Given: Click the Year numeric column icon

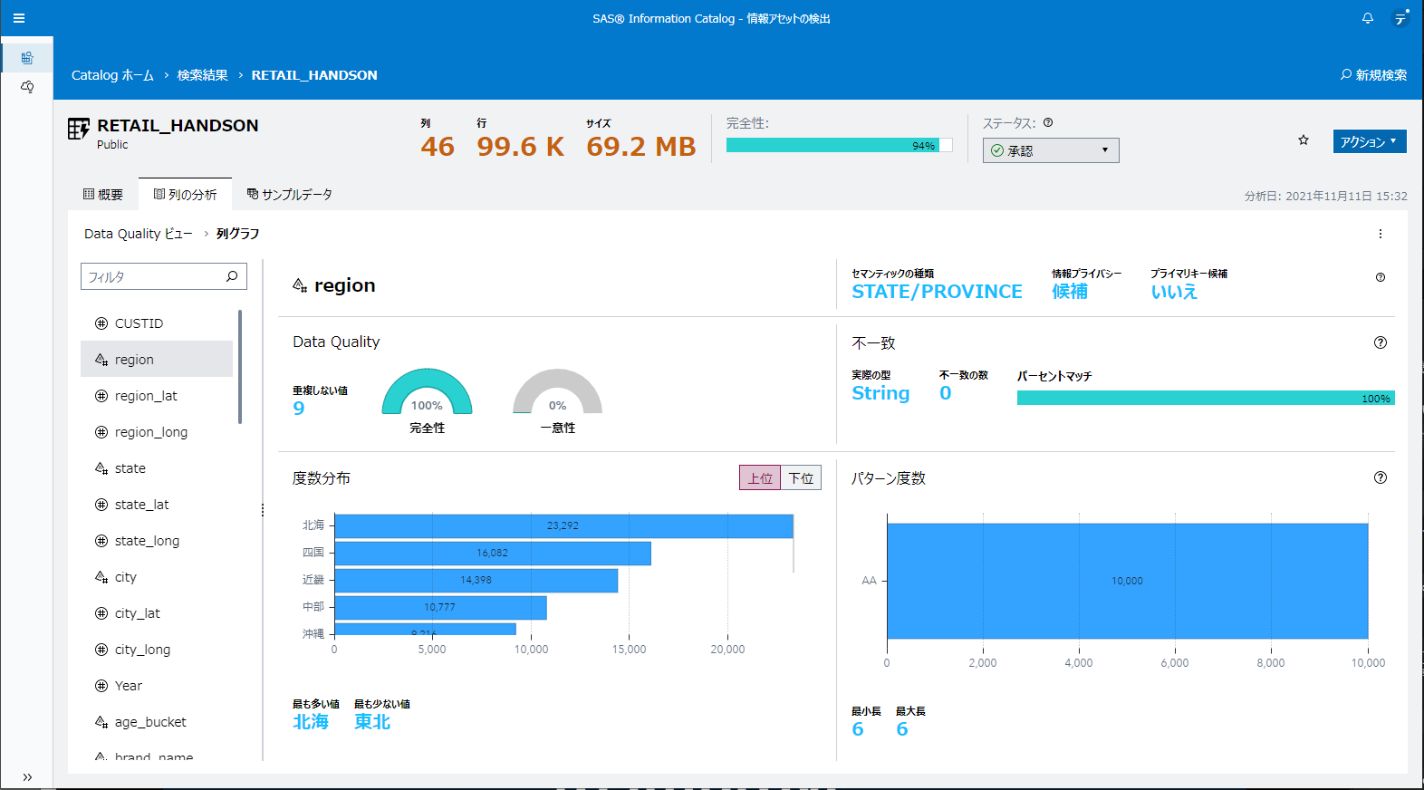Looking at the screenshot, I should [x=101, y=686].
